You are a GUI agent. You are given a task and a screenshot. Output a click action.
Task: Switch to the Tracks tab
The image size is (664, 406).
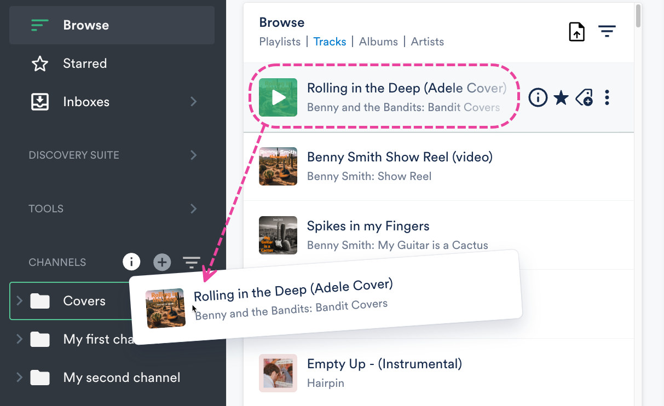click(330, 42)
